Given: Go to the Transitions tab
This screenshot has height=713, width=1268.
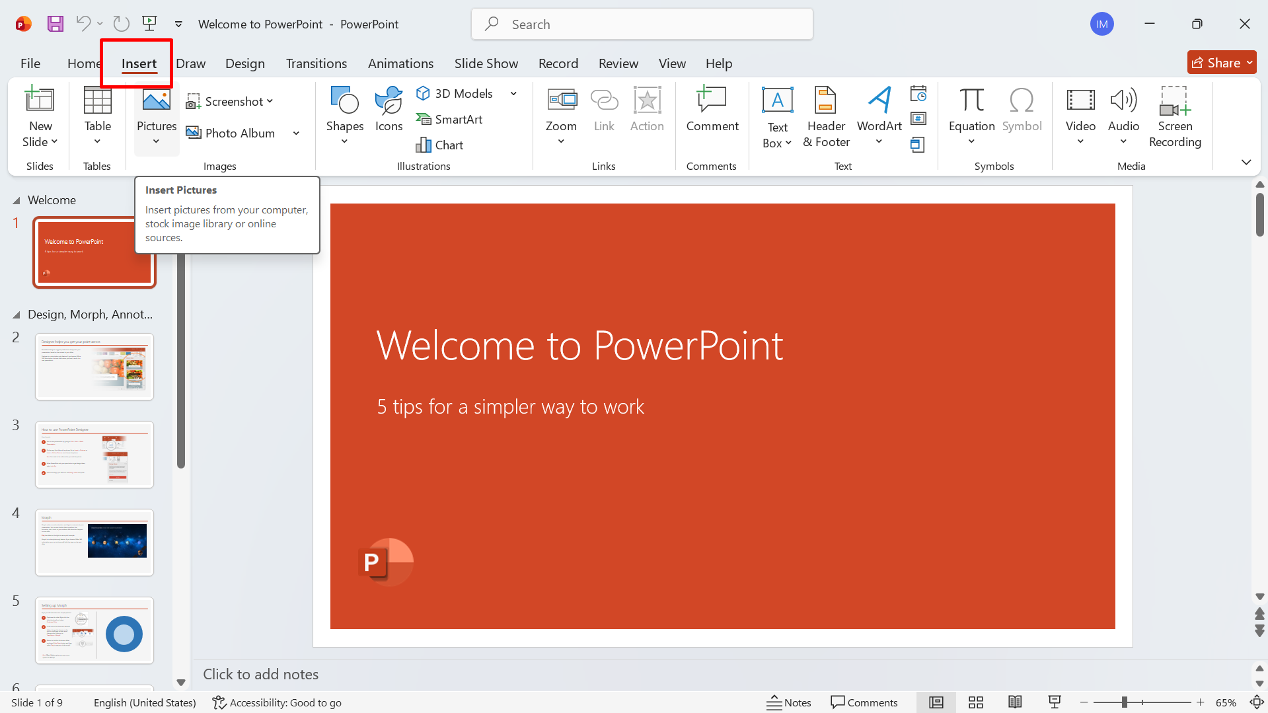Looking at the screenshot, I should [x=317, y=63].
